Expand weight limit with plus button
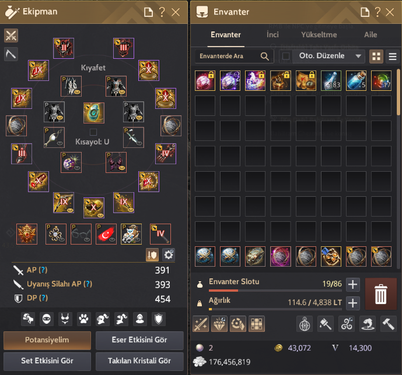 (353, 303)
